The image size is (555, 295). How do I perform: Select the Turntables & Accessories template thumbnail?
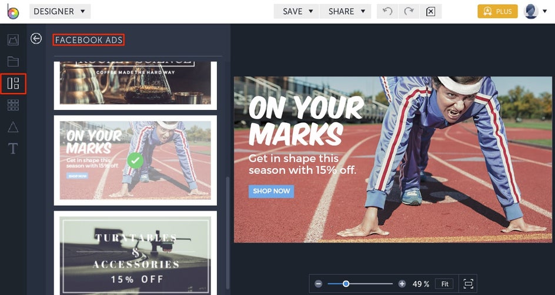[135, 253]
